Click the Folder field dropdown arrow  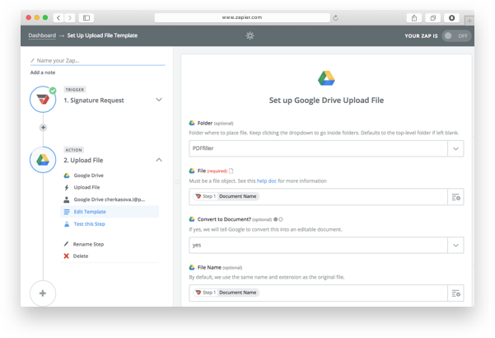[455, 148]
